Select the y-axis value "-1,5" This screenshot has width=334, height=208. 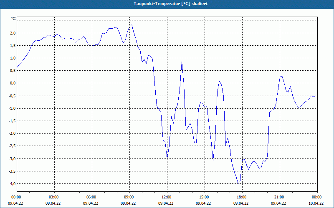click(13, 121)
